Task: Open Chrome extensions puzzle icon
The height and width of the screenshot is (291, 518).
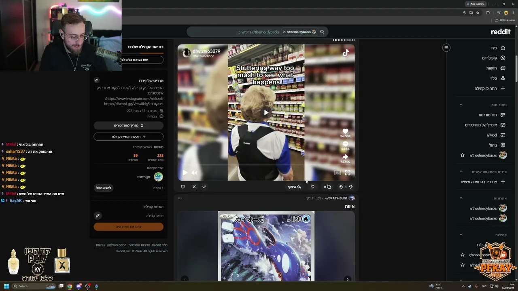Action: click(488, 13)
